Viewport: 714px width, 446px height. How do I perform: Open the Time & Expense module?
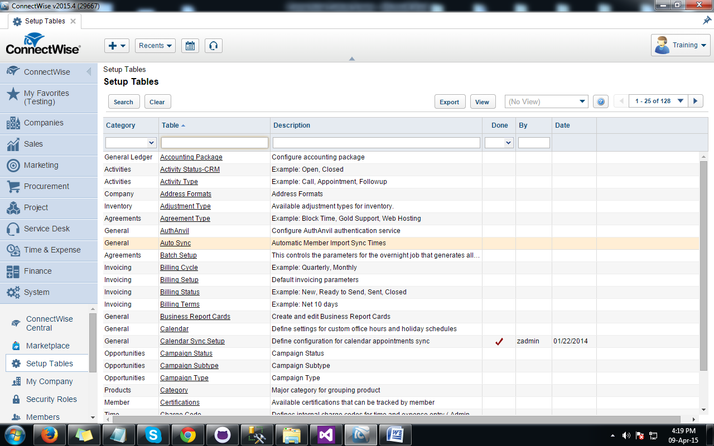coord(49,250)
